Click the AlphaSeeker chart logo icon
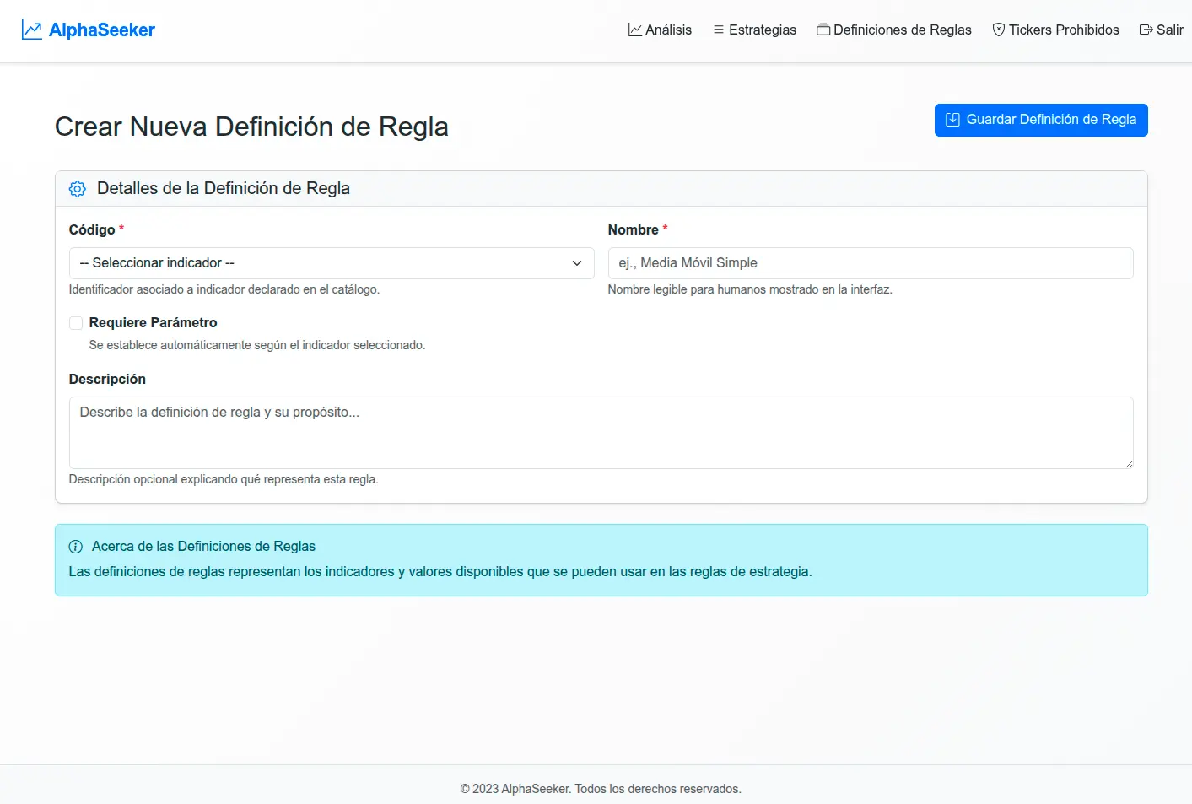The image size is (1192, 804). point(31,30)
